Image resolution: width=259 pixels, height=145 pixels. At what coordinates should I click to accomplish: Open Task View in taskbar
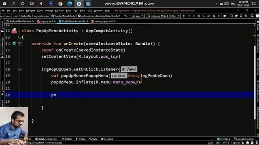coord(32,4)
